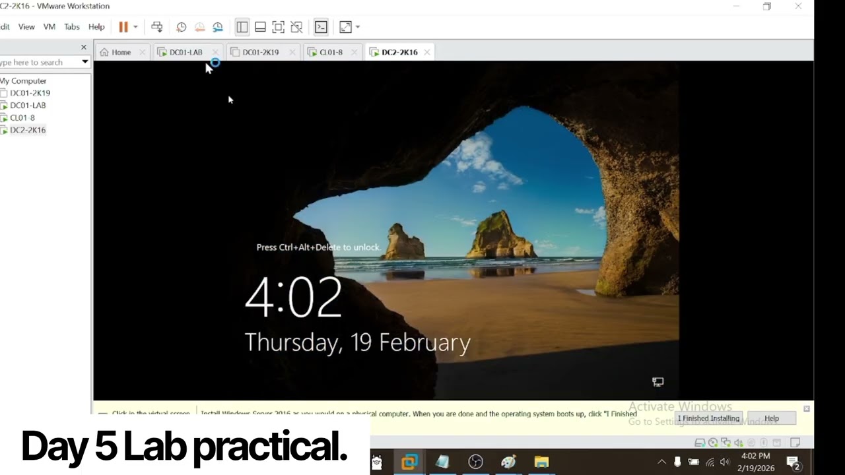845x475 pixels.
Task: Click 'Thursday, 19 February' date text
Action: pyautogui.click(x=357, y=343)
